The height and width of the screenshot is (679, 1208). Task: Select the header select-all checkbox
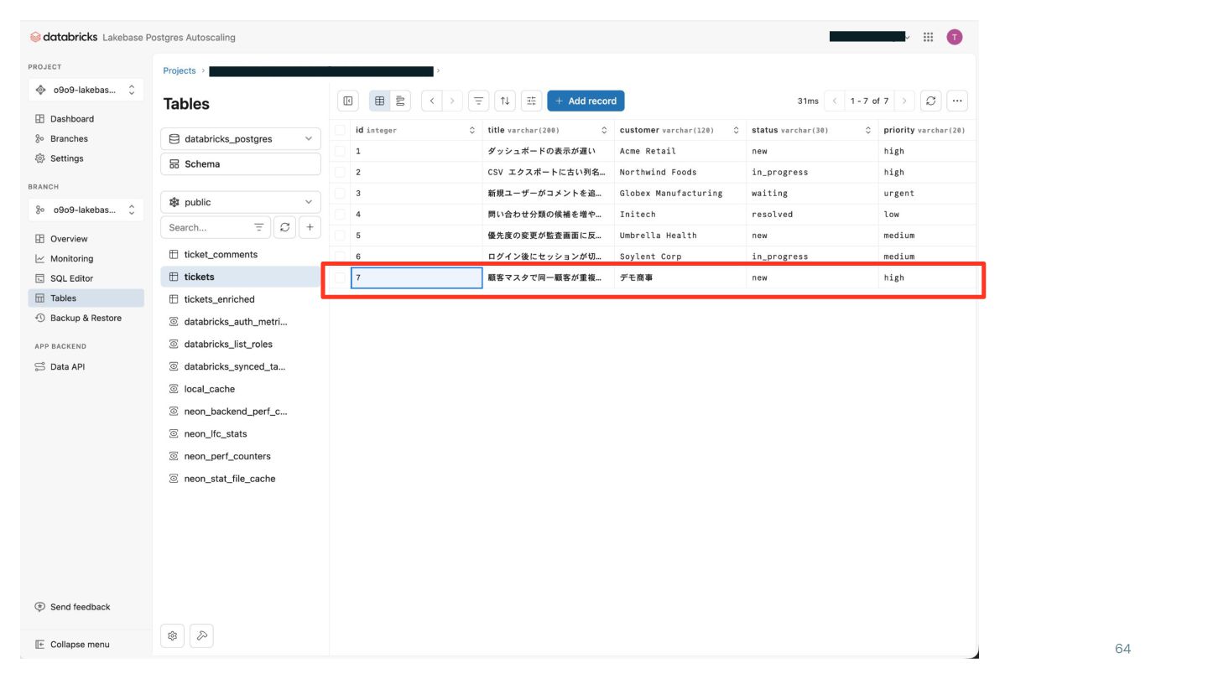tap(340, 130)
